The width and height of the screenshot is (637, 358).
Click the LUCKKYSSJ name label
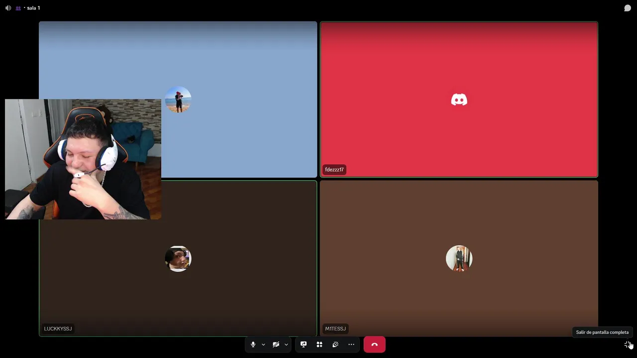[58, 329]
